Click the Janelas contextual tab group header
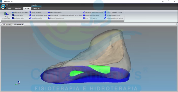 (35, 5)
